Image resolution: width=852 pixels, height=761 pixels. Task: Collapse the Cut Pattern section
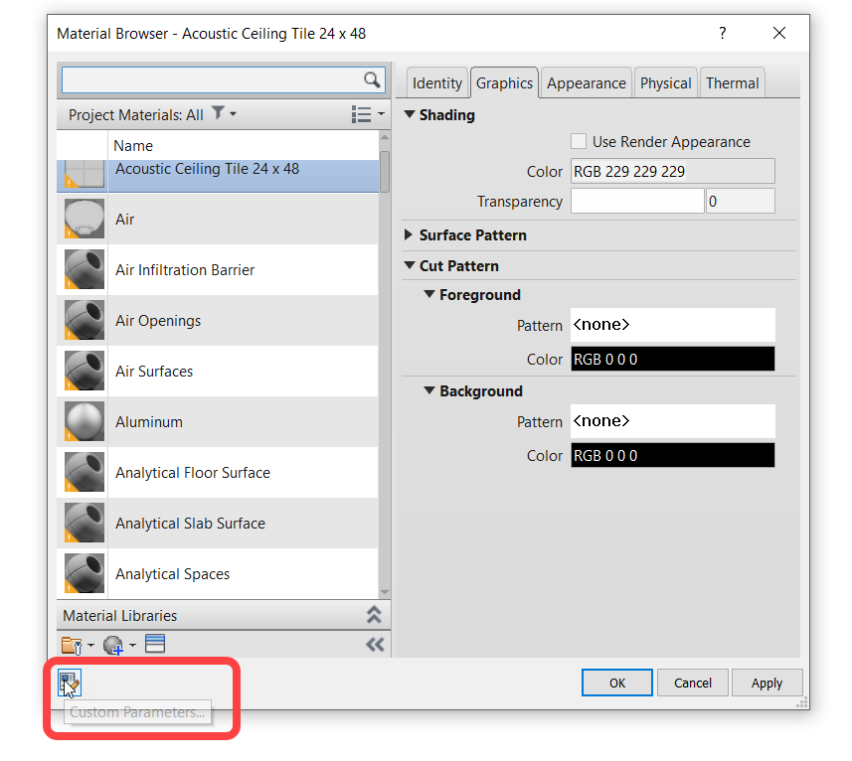coord(410,265)
